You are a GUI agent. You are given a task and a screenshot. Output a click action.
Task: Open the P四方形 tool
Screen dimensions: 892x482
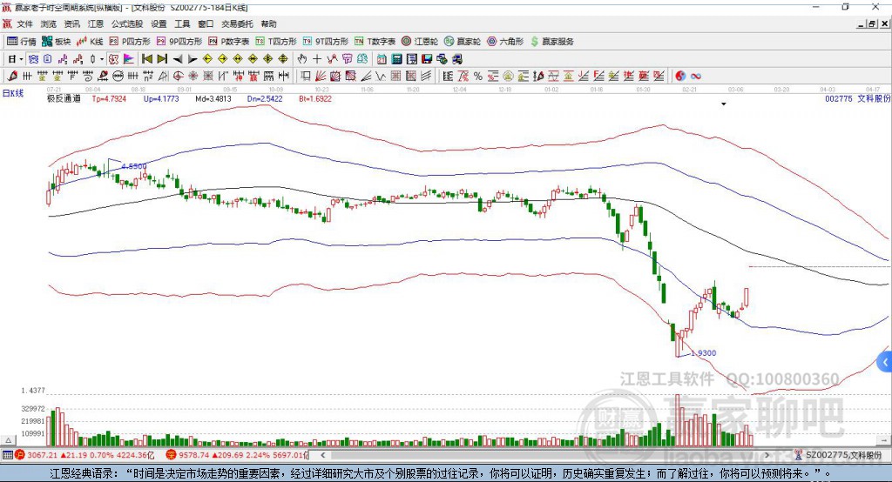[x=130, y=42]
